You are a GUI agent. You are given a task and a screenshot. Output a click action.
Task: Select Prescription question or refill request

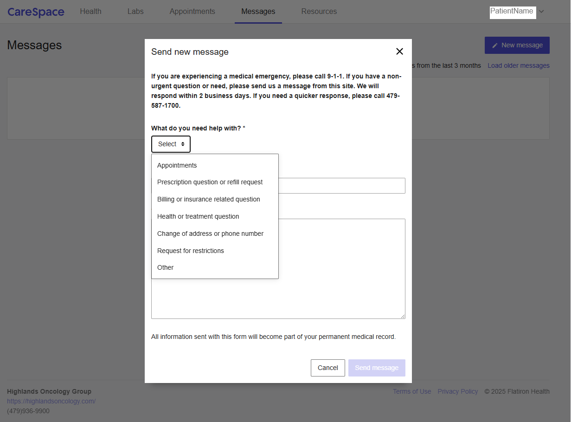pos(210,182)
